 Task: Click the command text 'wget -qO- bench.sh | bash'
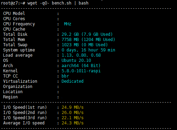(58, 3)
